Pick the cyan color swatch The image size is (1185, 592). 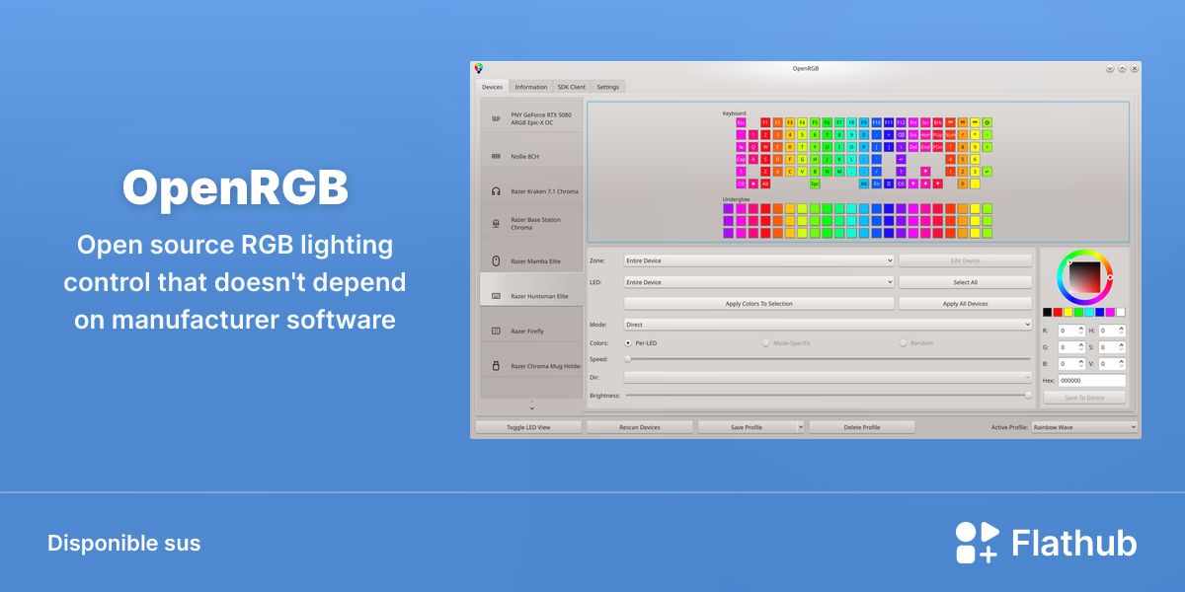pyautogui.click(x=1089, y=312)
